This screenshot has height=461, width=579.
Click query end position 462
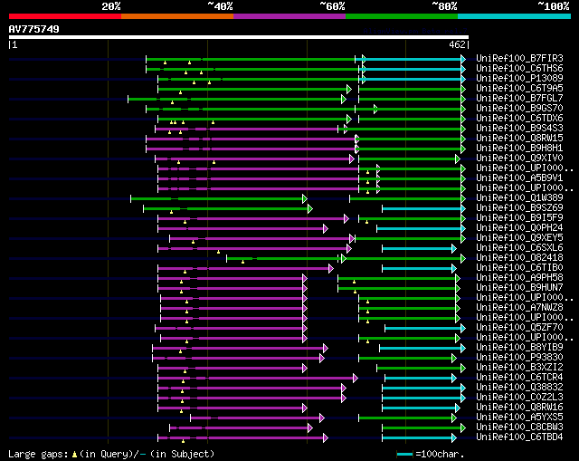(458, 44)
